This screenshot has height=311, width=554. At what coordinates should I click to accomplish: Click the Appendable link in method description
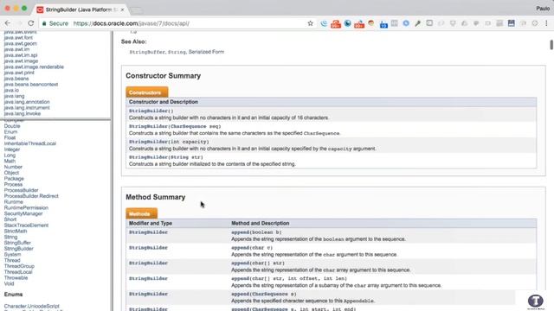[358, 301]
